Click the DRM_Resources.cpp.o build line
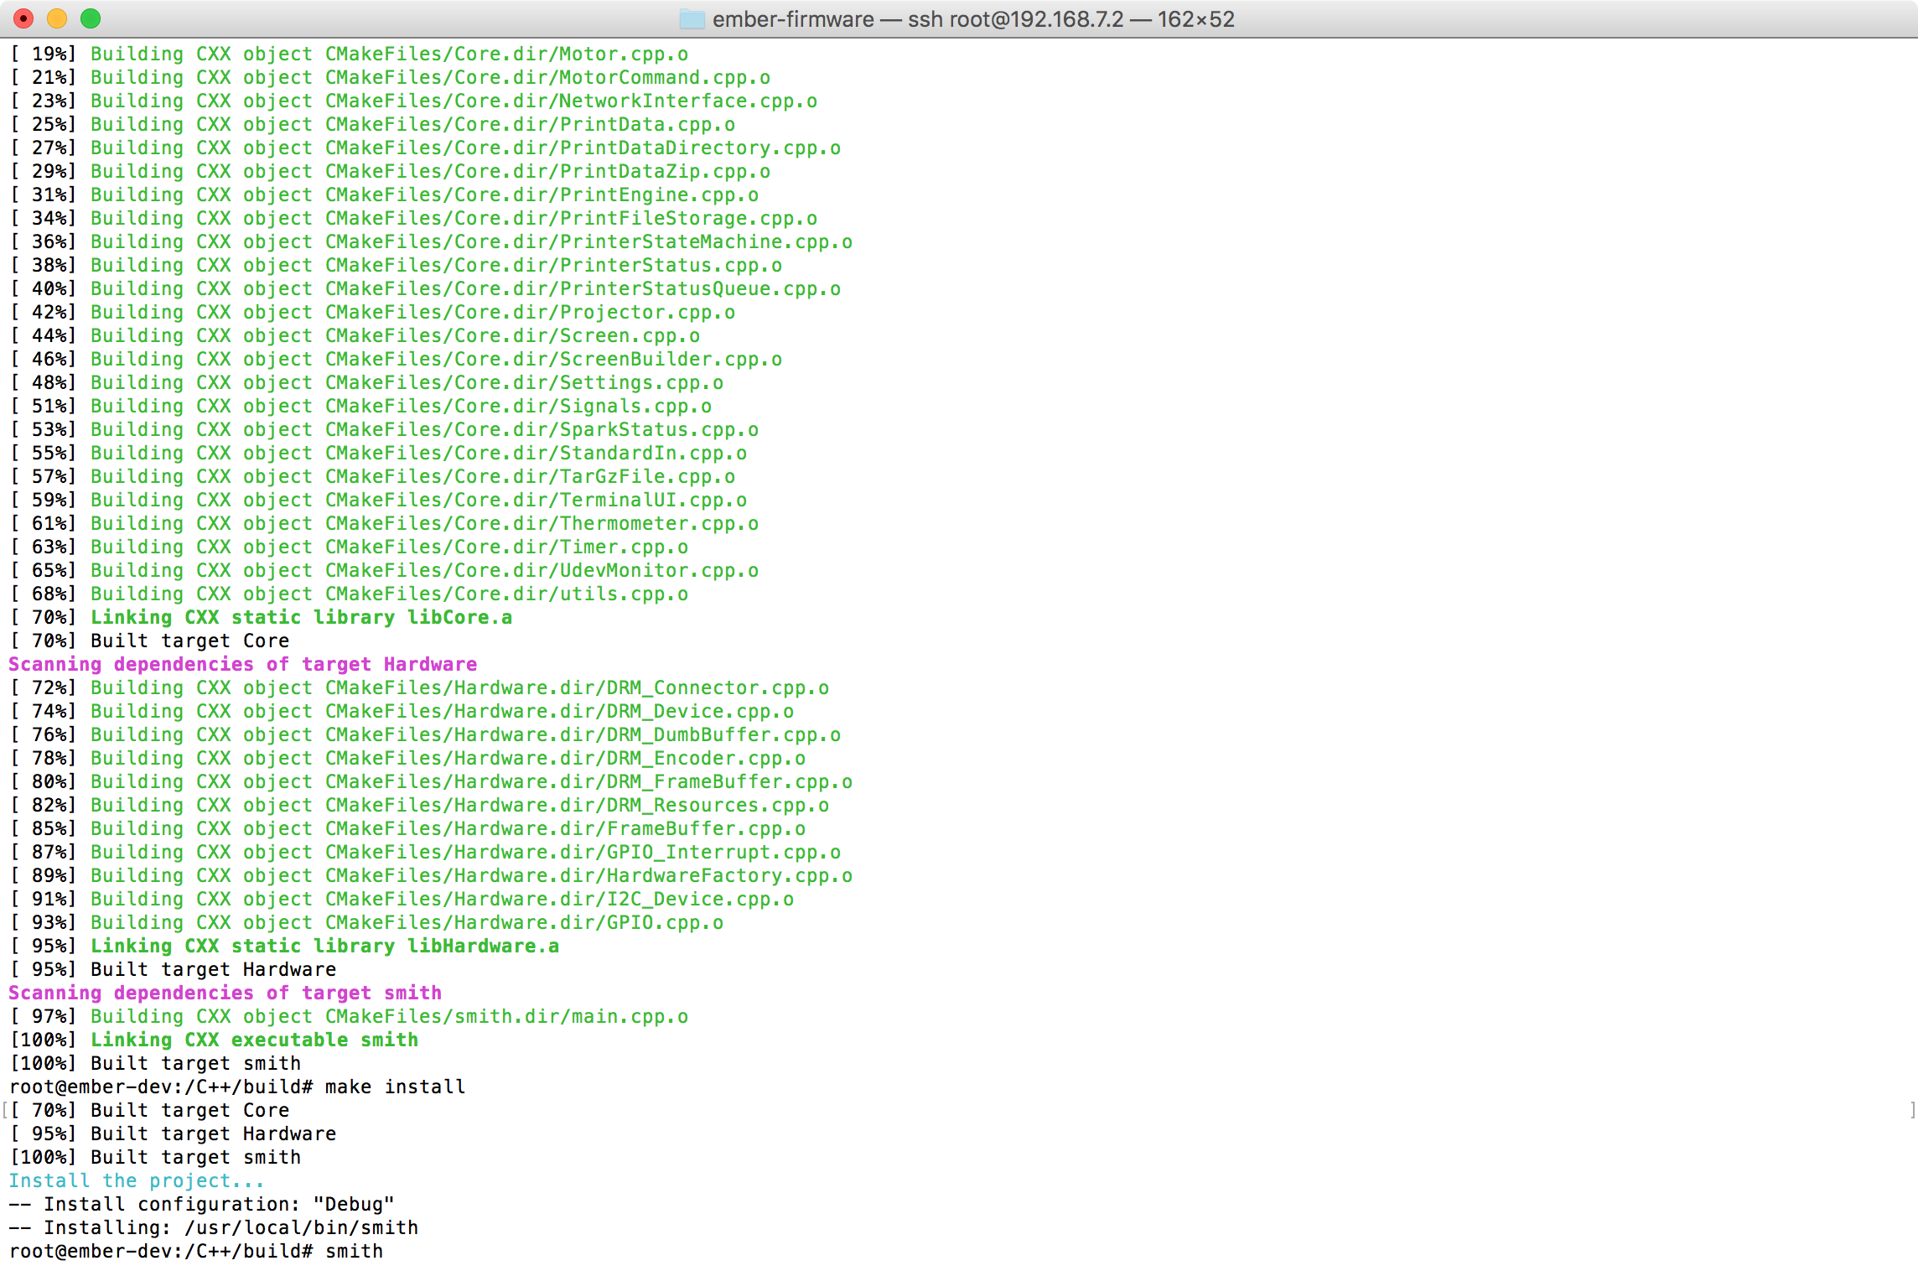Image resolution: width=1918 pixels, height=1271 pixels. (x=419, y=805)
